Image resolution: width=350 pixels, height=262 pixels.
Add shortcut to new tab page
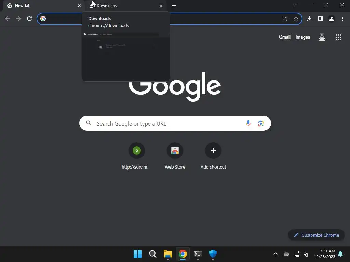point(213,156)
